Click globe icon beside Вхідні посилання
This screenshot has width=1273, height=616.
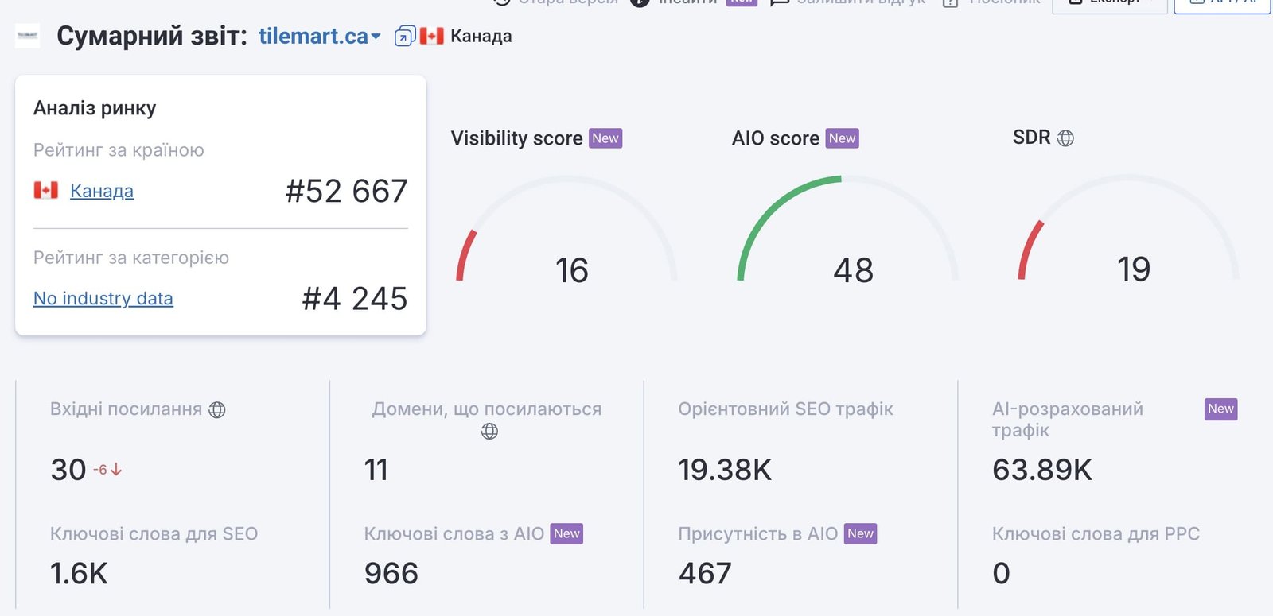(x=217, y=410)
